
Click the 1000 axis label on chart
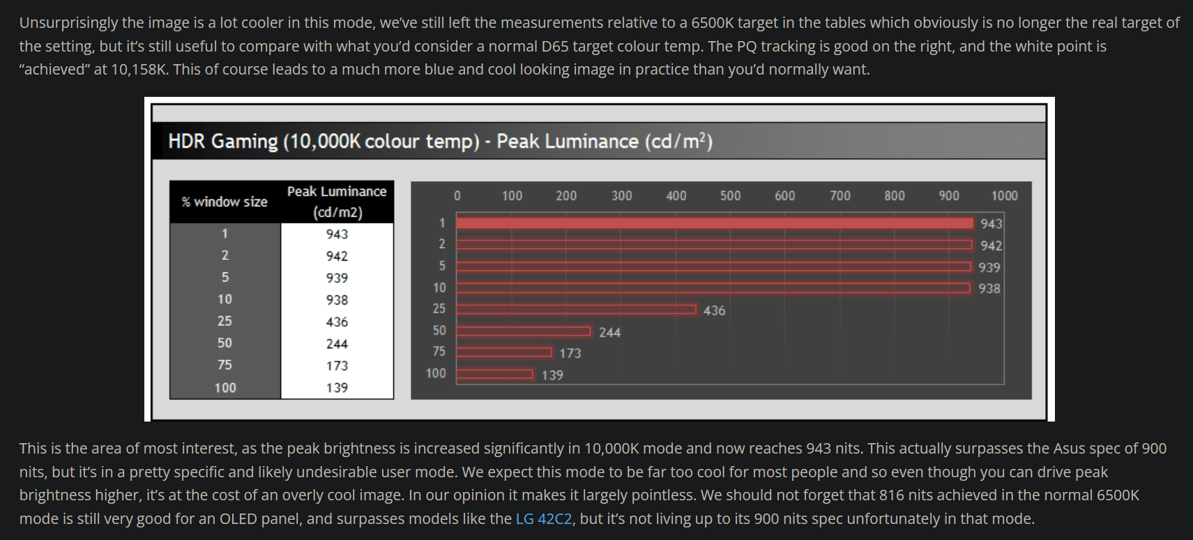click(1004, 196)
